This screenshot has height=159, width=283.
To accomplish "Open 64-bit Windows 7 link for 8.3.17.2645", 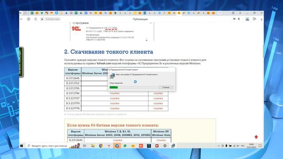I will click(118, 140).
